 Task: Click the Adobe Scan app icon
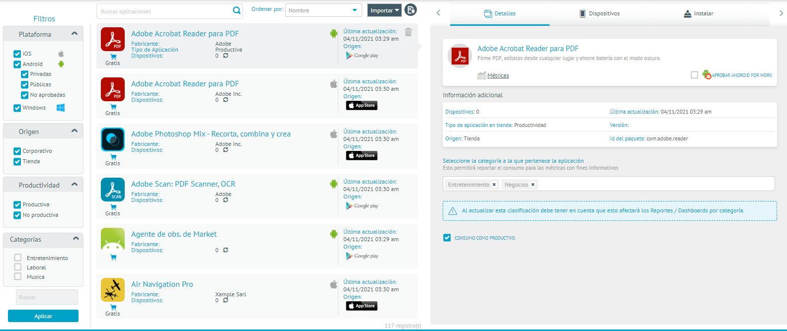(113, 190)
